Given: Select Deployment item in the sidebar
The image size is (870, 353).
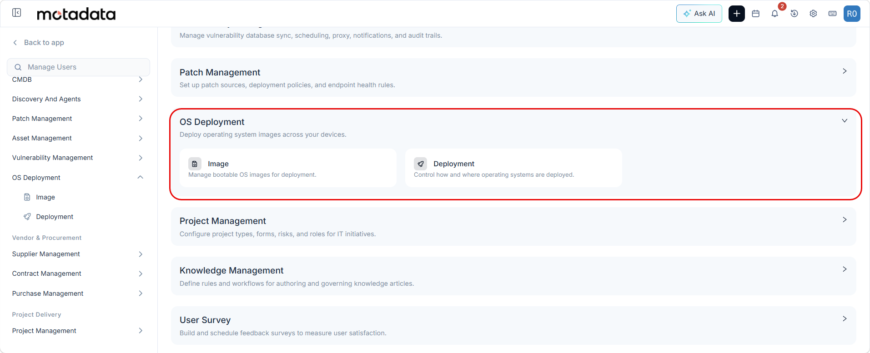Looking at the screenshot, I should coord(55,217).
